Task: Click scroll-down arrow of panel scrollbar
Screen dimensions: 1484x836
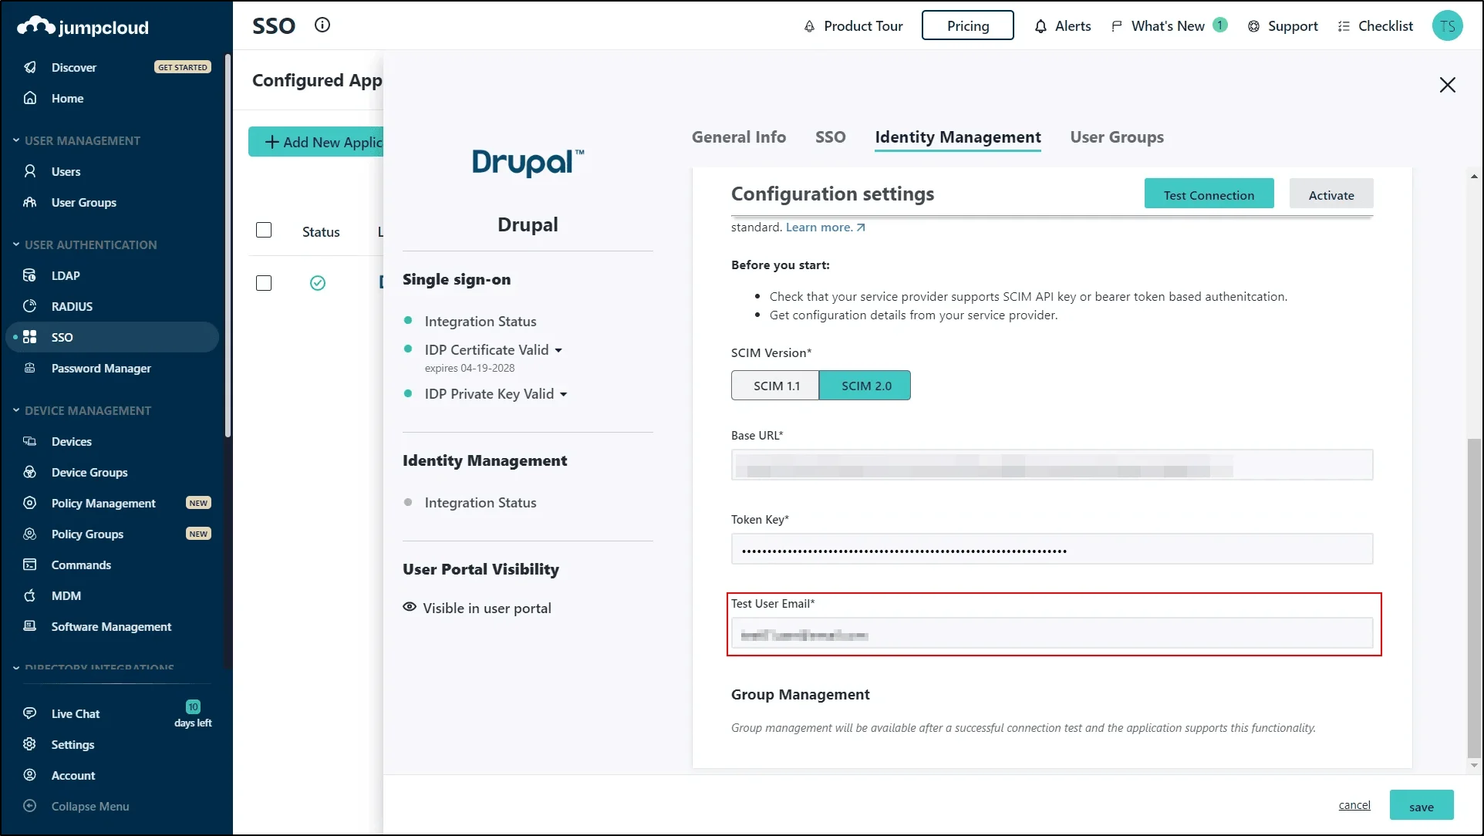Action: (1474, 766)
